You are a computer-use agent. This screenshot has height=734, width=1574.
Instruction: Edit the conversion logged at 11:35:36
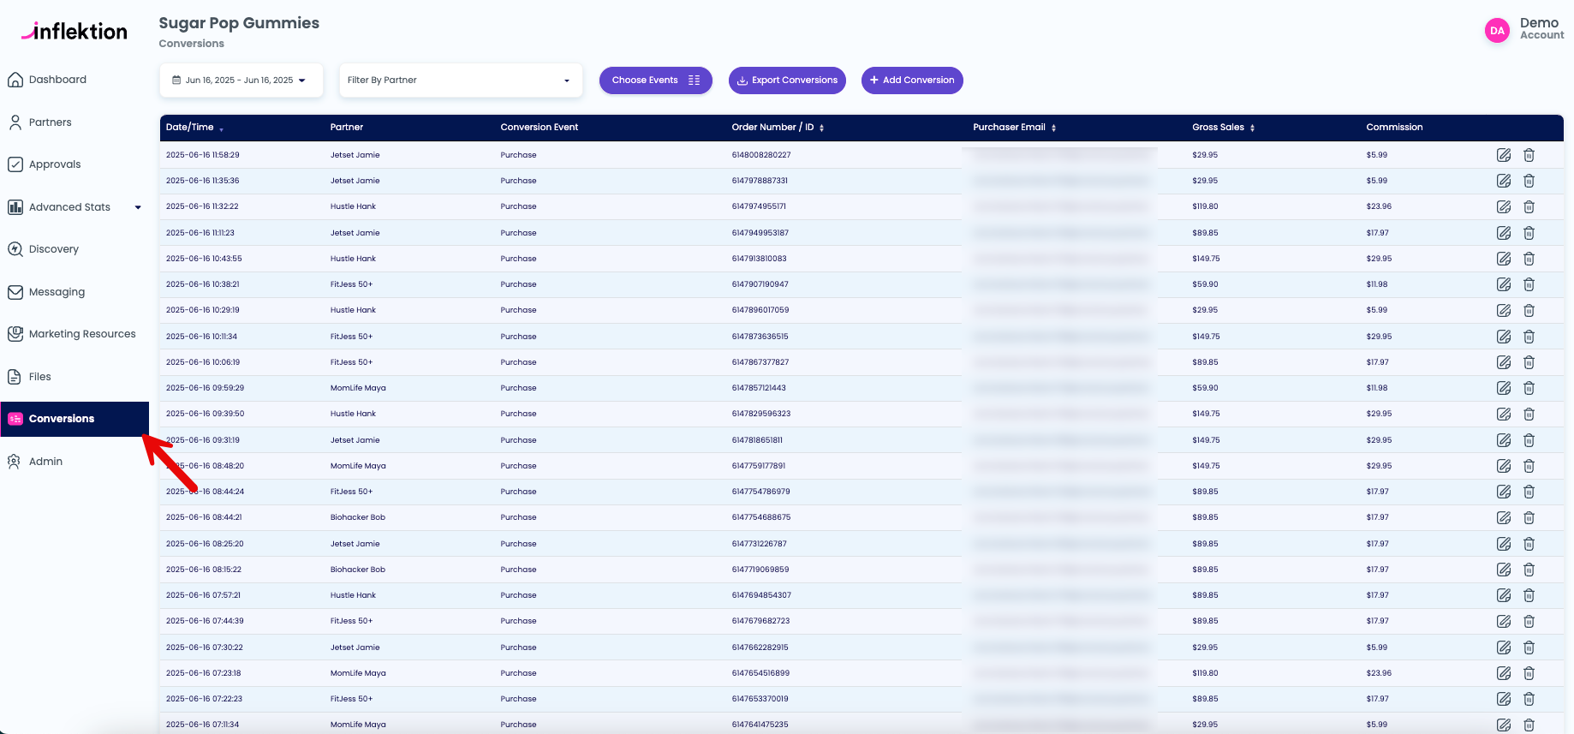tap(1504, 181)
